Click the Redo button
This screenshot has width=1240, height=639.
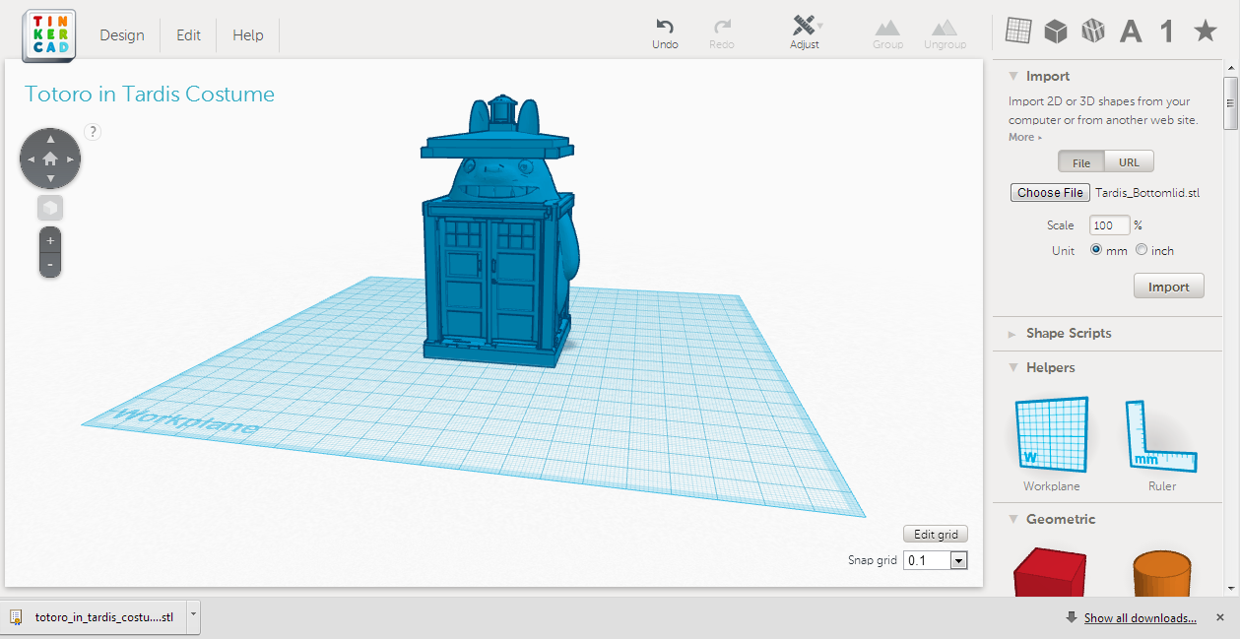pyautogui.click(x=722, y=33)
